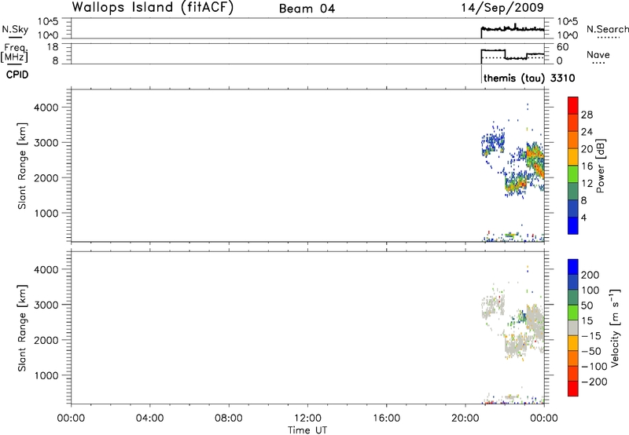Image resolution: width=629 pixels, height=435 pixels.
Task: Click the blue top segment of the Velocity colorbar
Action: click(573, 267)
